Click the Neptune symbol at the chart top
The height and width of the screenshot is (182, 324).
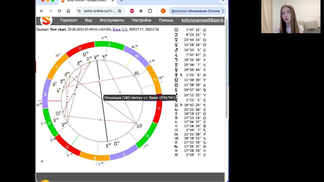pyautogui.click(x=95, y=58)
